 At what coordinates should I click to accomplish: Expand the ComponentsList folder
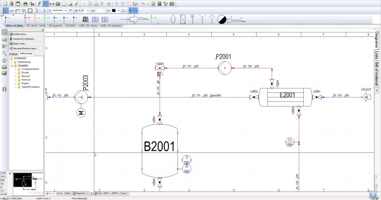coord(16,69)
